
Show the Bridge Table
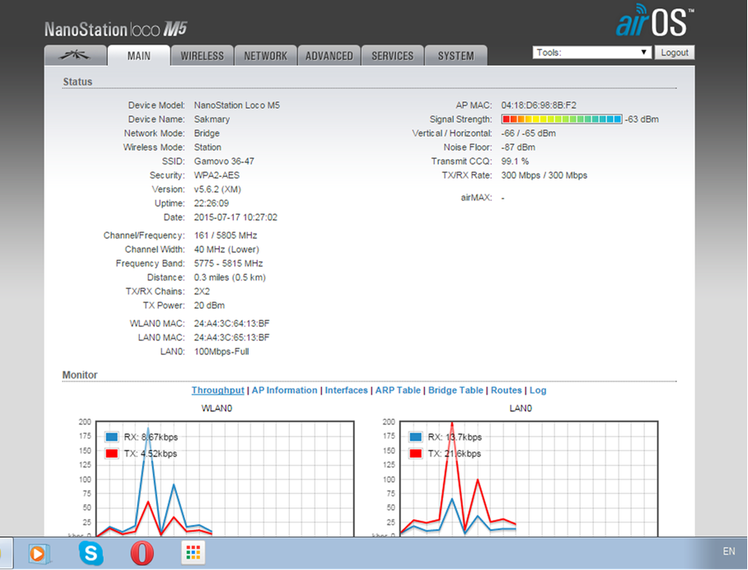pyautogui.click(x=456, y=390)
